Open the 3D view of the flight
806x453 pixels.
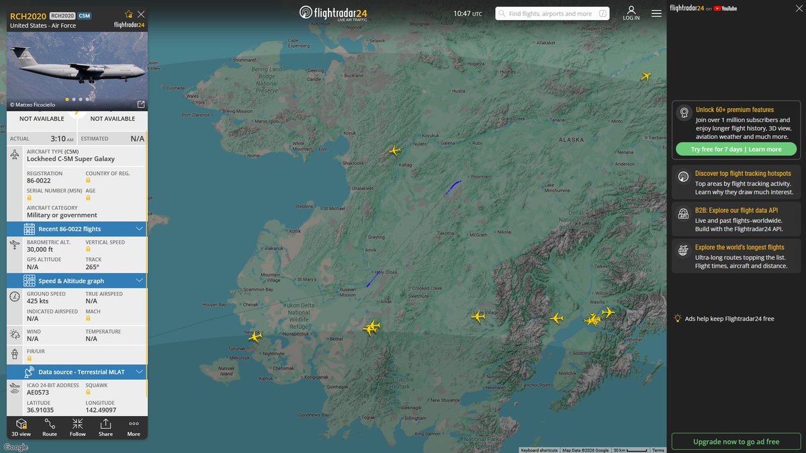21,427
